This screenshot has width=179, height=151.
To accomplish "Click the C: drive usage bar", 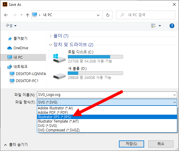I will point(95,57).
